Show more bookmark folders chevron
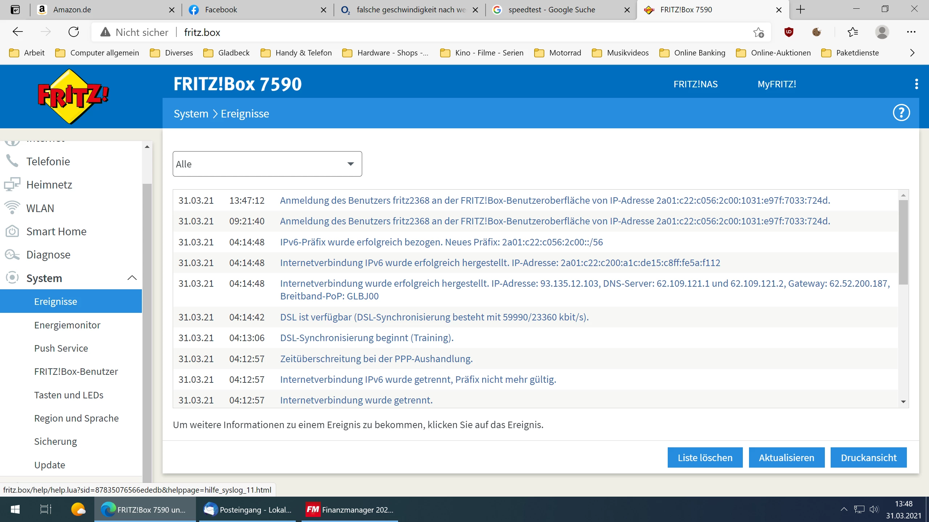929x522 pixels. point(912,53)
